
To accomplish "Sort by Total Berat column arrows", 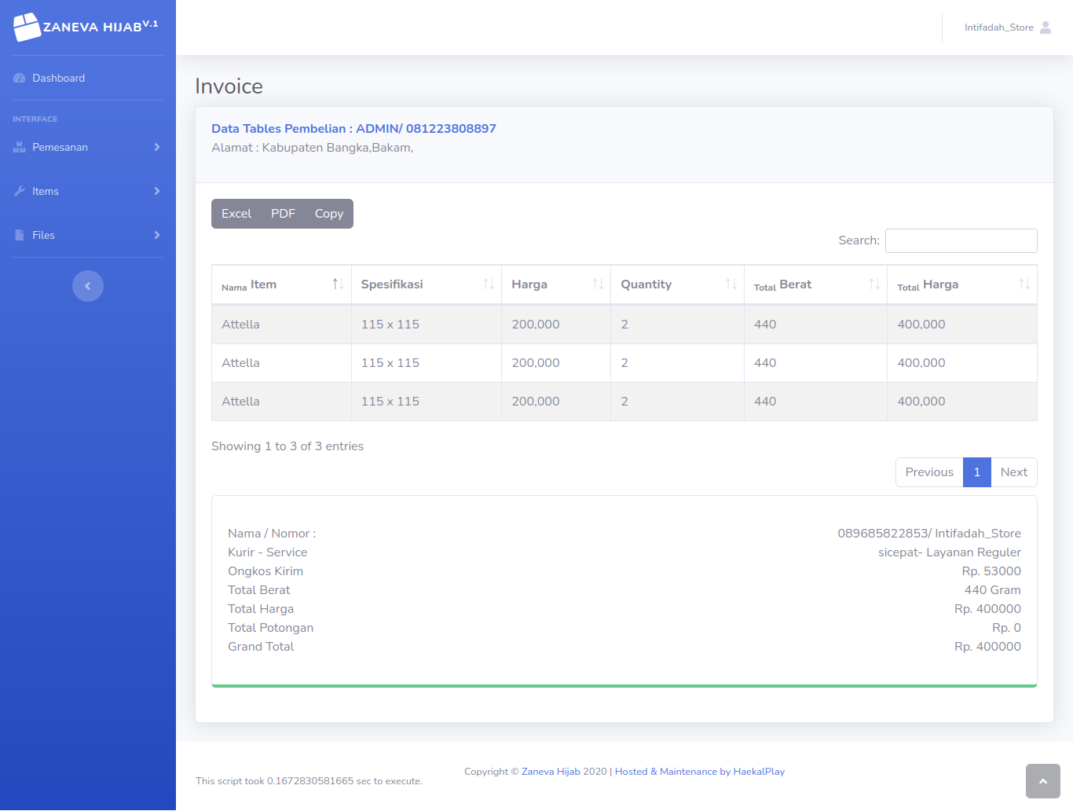I will pos(874,284).
